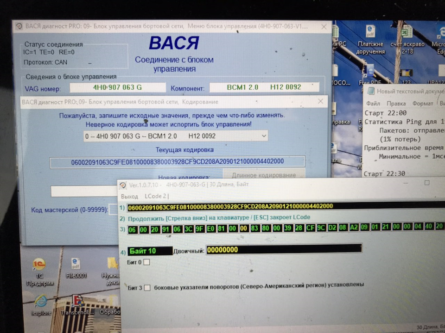Select byte cell 39

[288, 228]
